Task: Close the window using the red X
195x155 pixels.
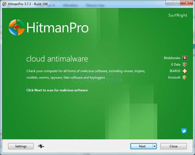Action: click(187, 3)
